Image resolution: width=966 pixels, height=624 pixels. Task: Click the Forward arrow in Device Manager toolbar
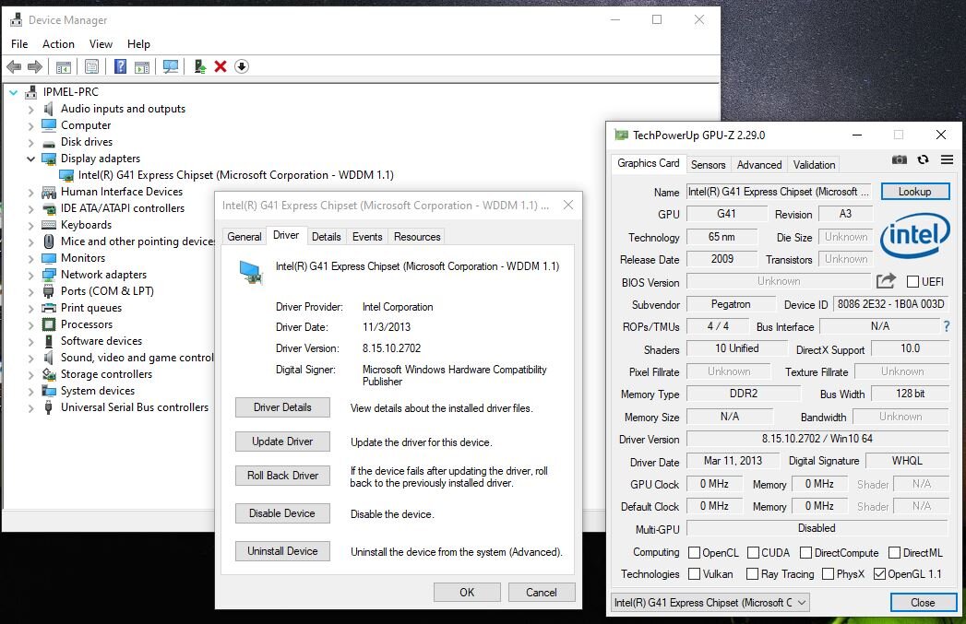(x=35, y=66)
